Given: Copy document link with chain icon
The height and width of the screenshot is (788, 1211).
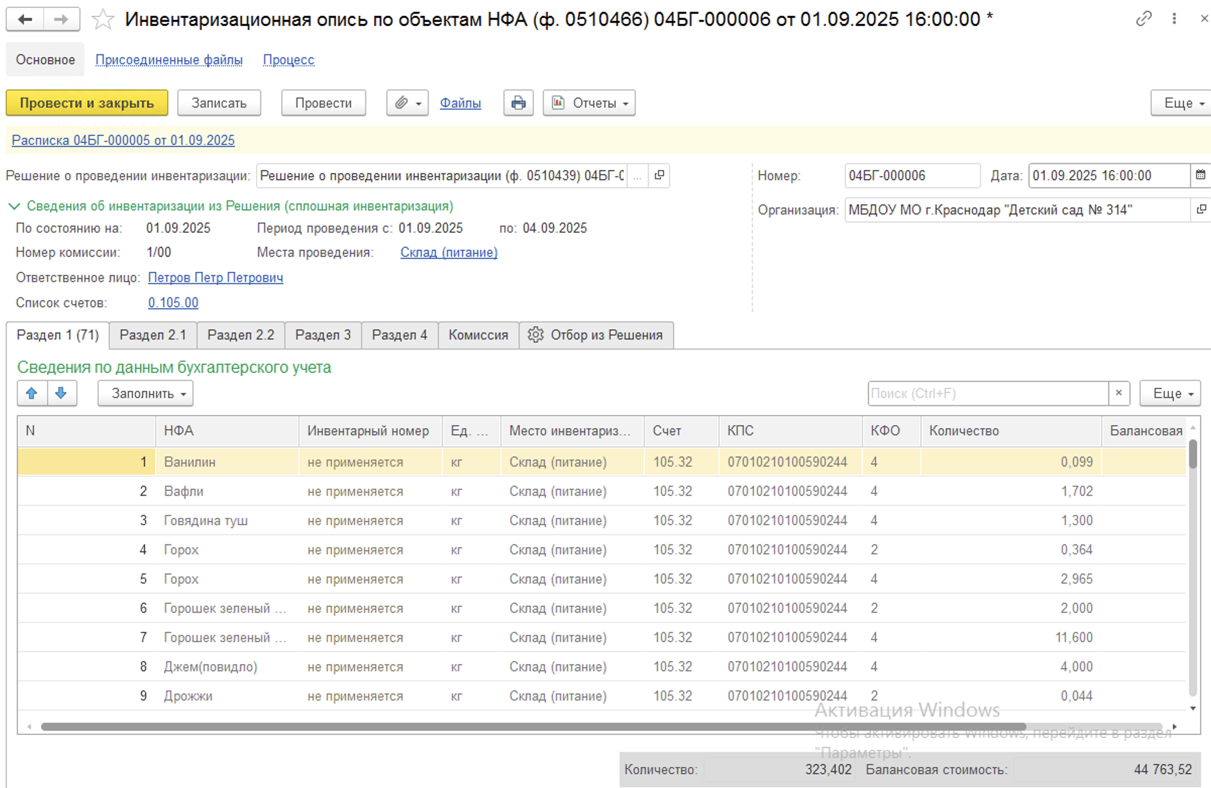Looking at the screenshot, I should (x=1143, y=19).
